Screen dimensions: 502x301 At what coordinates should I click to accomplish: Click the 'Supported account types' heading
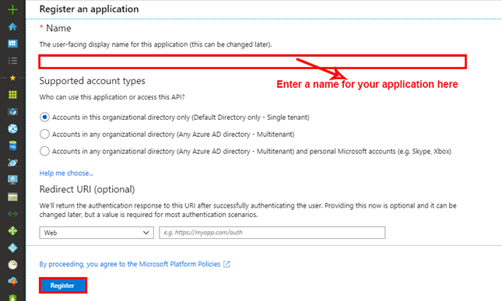(x=92, y=81)
